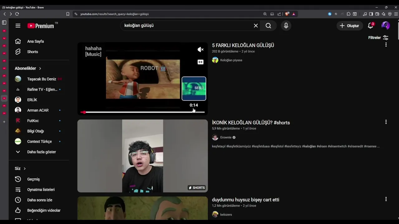Unmute the video preview
Image resolution: width=399 pixels, height=224 pixels.
tap(200, 49)
